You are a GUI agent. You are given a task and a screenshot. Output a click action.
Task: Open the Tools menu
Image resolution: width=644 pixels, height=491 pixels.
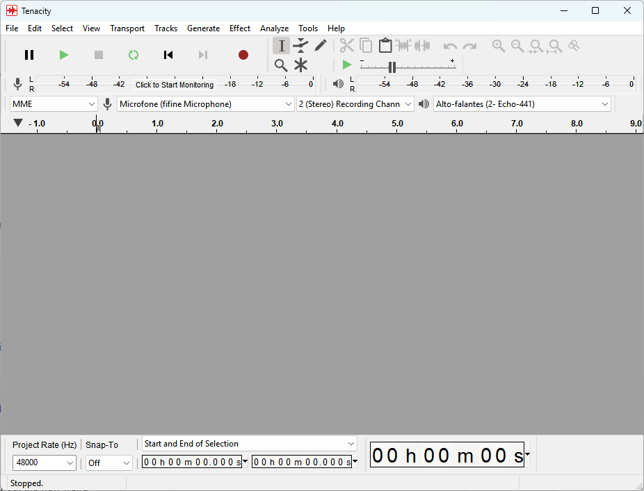tap(308, 28)
